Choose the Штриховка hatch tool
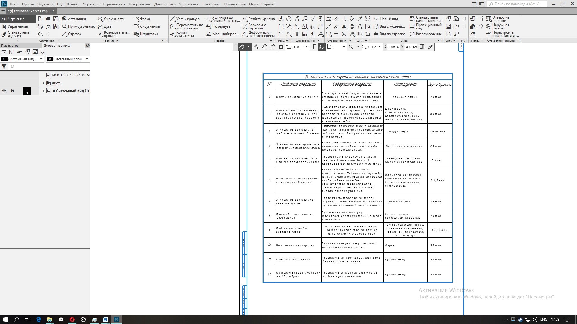The width and height of the screenshot is (577, 324). click(146, 34)
